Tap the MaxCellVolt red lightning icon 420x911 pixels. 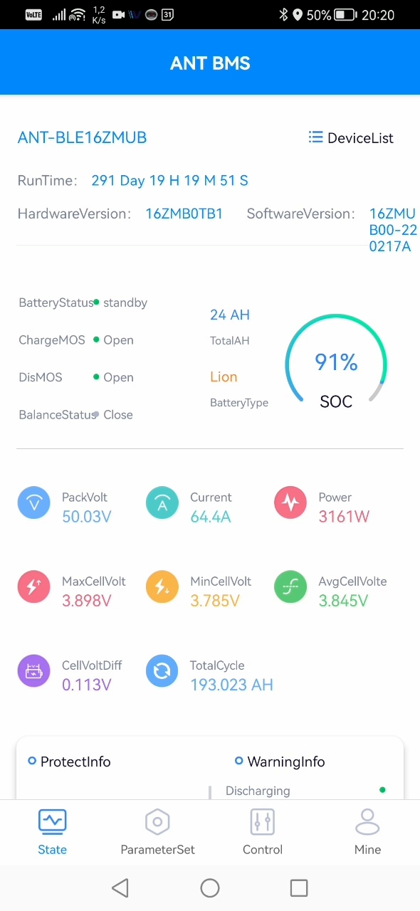coord(33,587)
